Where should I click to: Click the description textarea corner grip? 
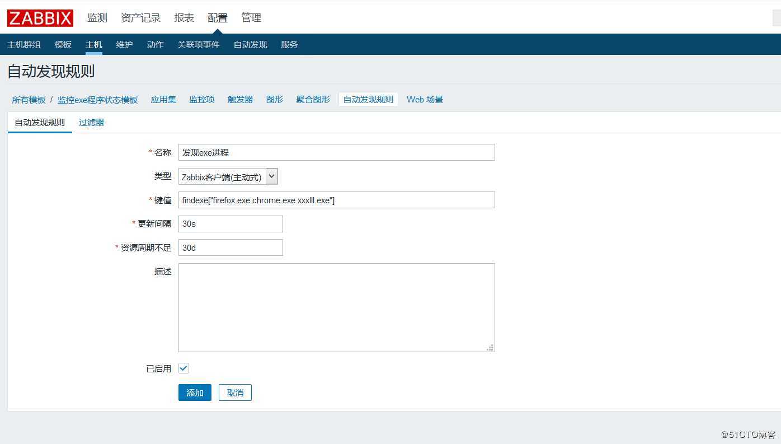click(490, 347)
